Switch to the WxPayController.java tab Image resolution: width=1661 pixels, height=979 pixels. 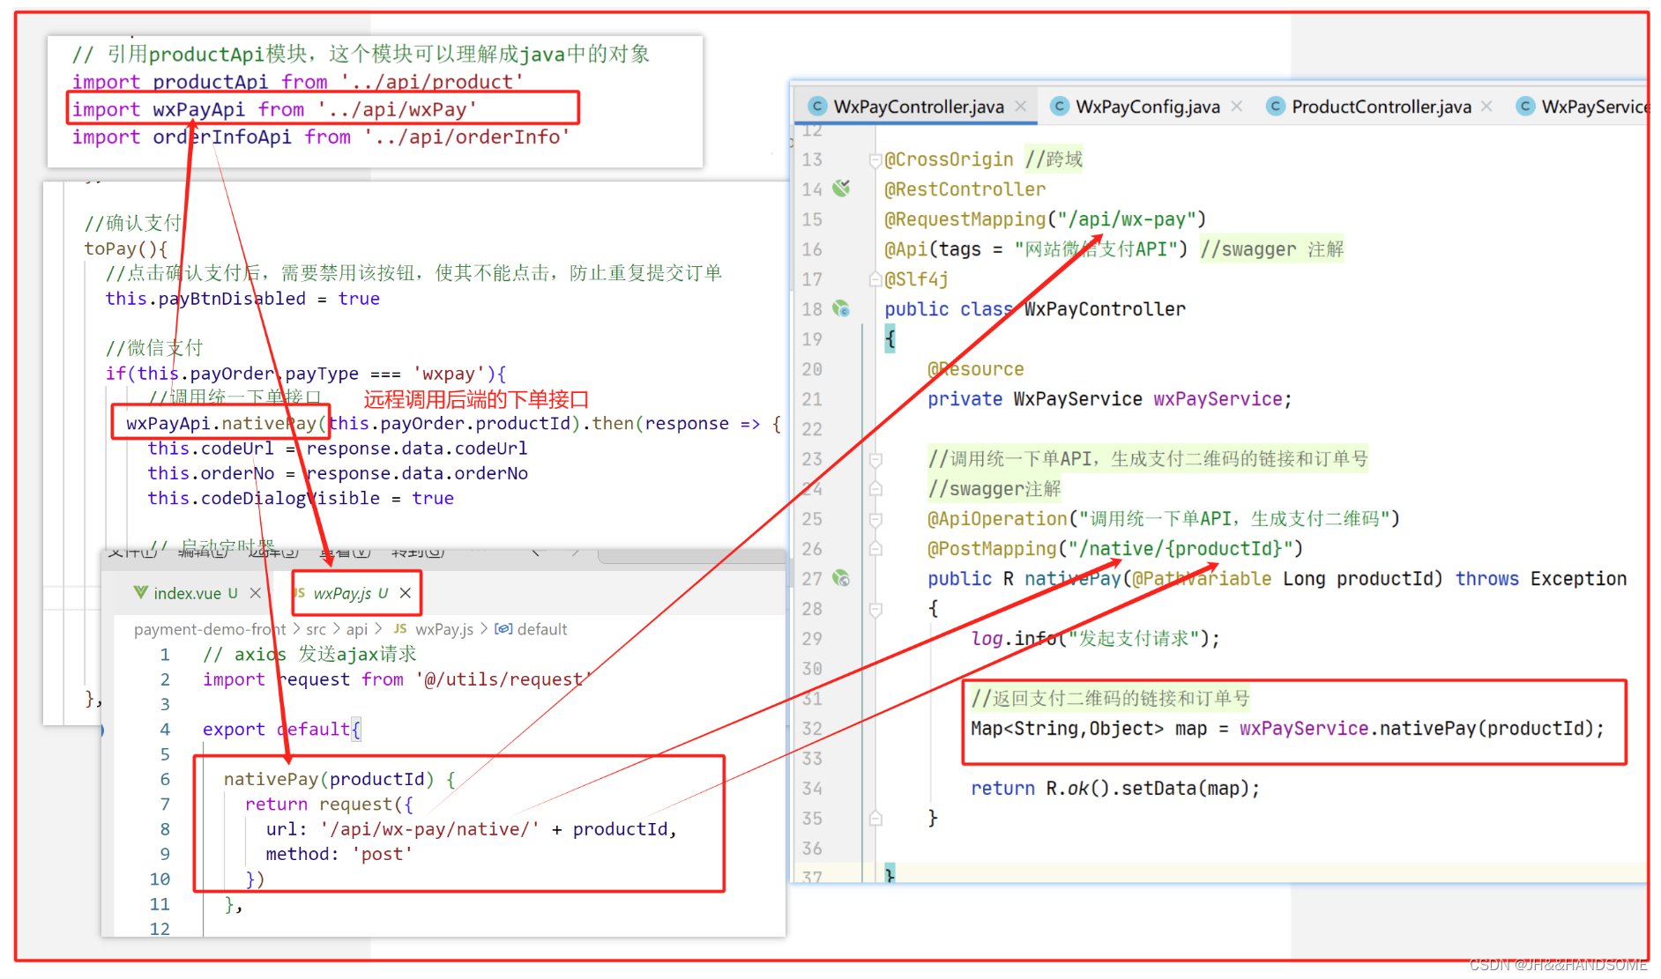click(917, 107)
